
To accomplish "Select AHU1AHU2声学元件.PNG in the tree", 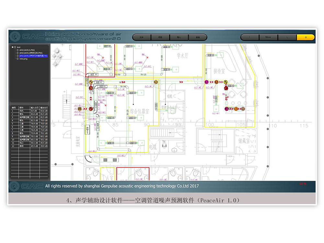I will [x=31, y=53].
